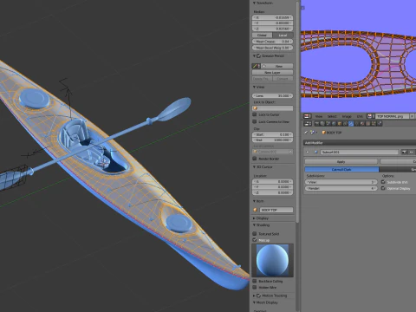Open the UVs menu in image editor

[360, 116]
